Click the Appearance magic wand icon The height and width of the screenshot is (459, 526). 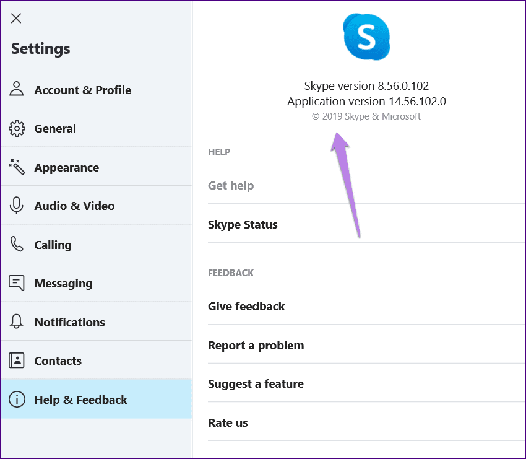17,167
